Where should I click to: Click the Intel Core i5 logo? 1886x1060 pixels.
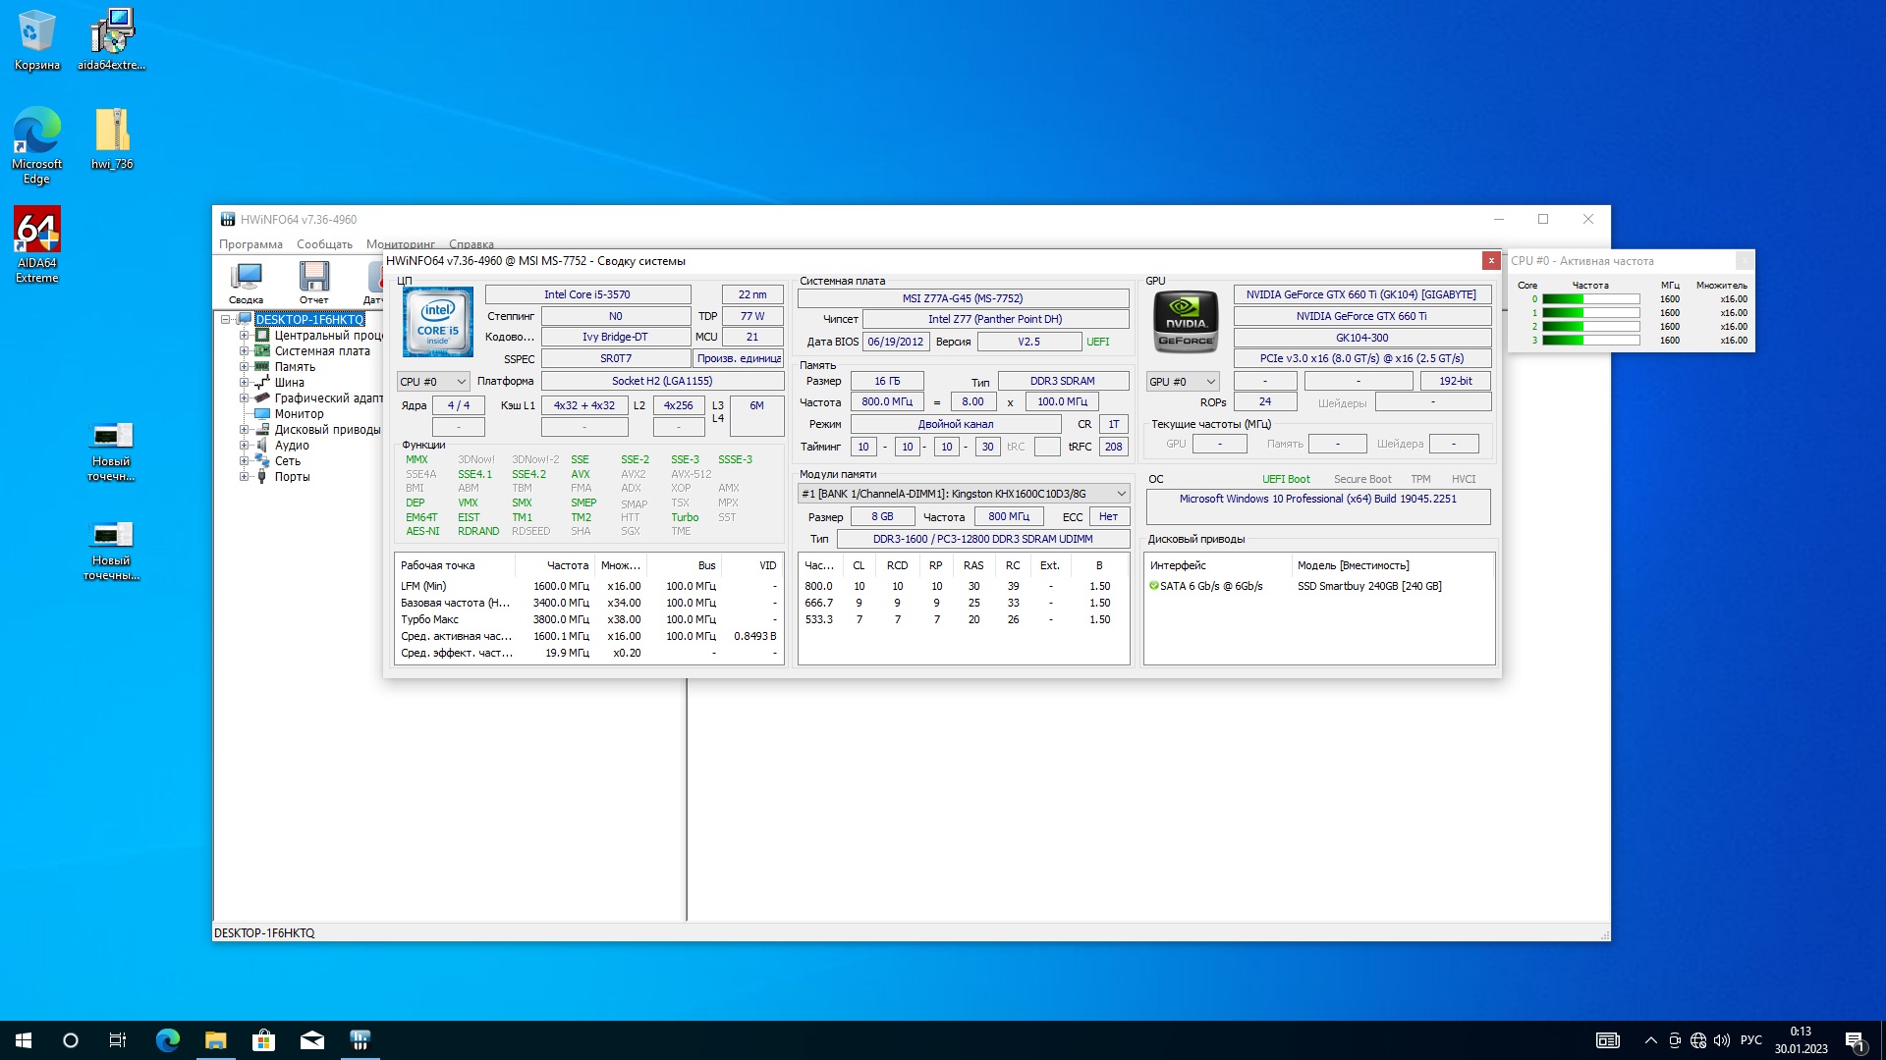click(438, 321)
